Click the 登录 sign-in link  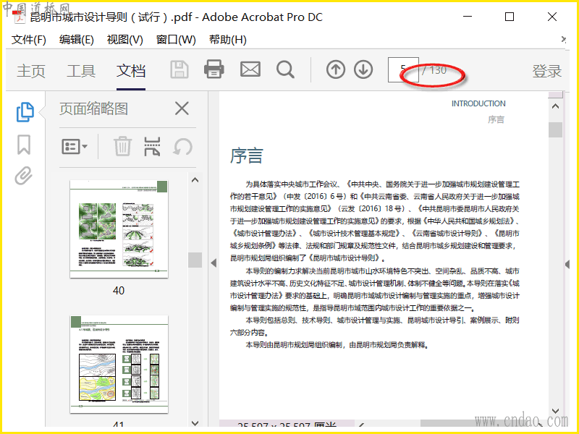tap(547, 71)
